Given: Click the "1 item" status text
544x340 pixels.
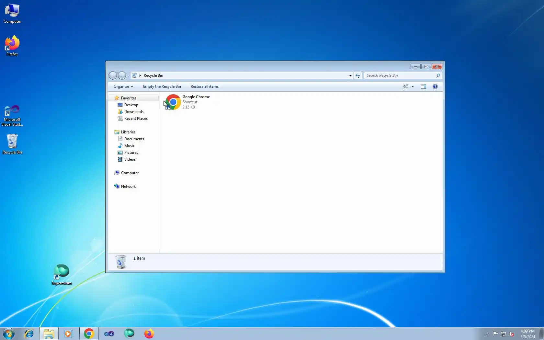Looking at the screenshot, I should [x=139, y=258].
